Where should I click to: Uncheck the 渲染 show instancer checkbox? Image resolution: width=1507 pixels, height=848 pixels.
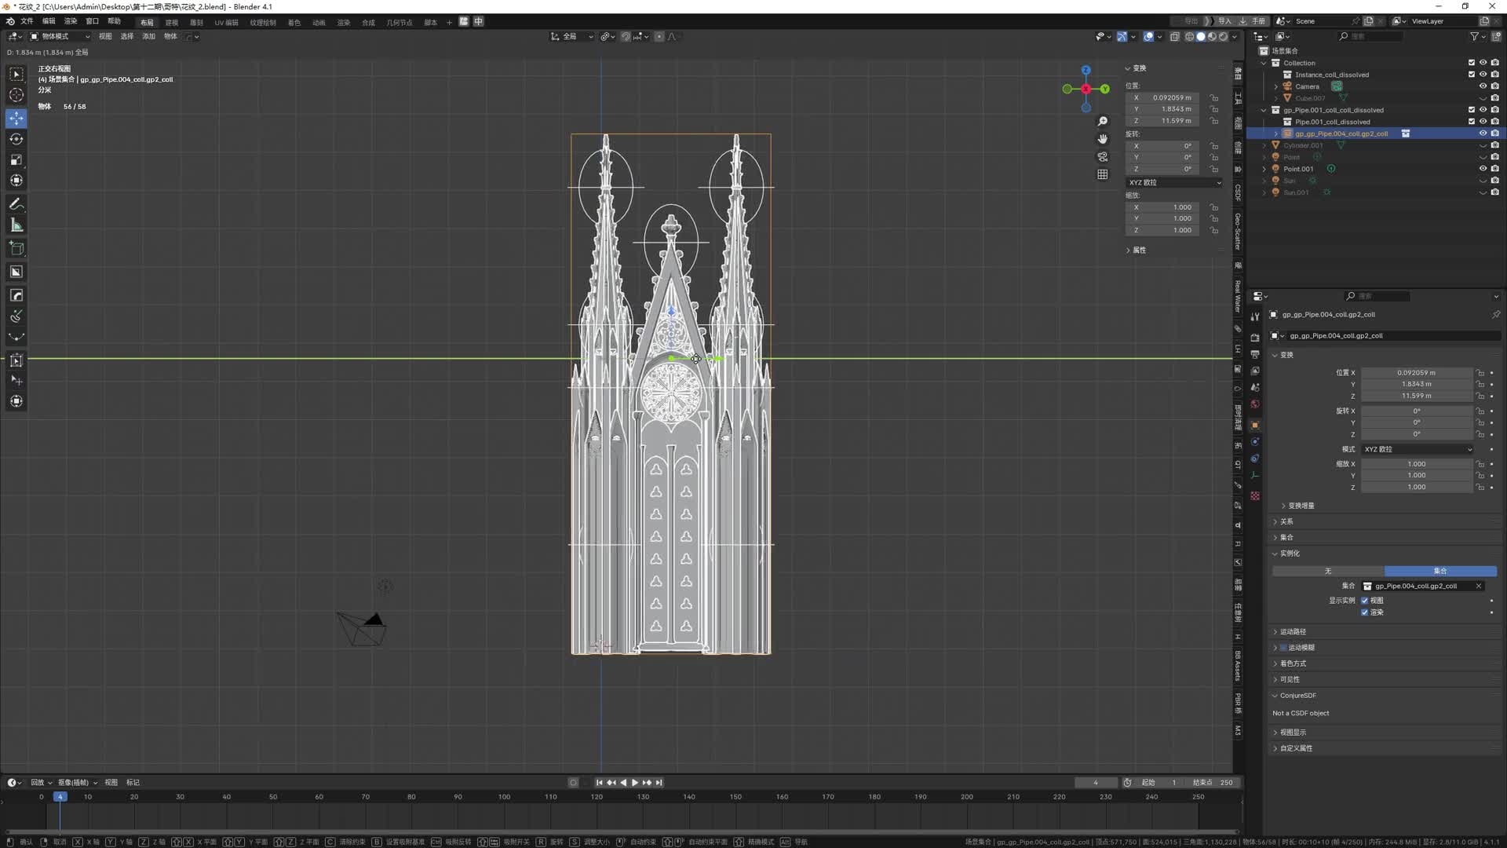[x=1365, y=612]
